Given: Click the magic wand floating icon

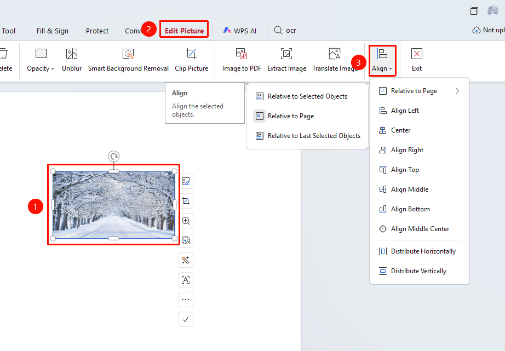Looking at the screenshot, I should point(186,260).
